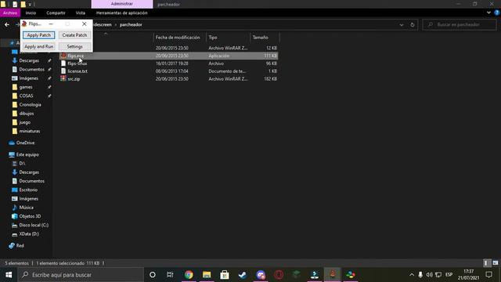The image size is (501, 282).
Task: Click the parcheador breadcrumb in address bar
Action: click(131, 24)
